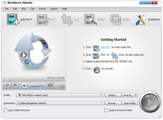
Task: Click Add File icon in step 1
Action: tap(96, 48)
